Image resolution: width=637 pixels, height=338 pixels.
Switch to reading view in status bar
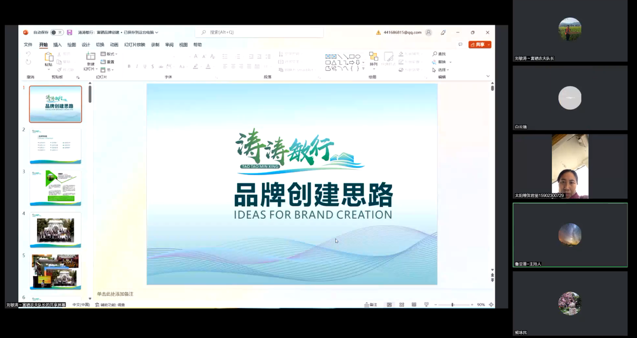pos(414,305)
